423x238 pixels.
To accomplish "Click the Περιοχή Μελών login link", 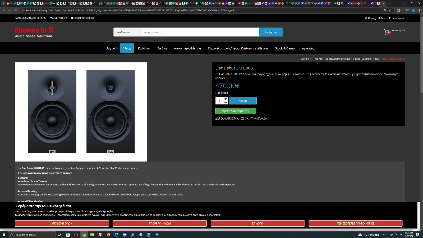I will click(375, 18).
